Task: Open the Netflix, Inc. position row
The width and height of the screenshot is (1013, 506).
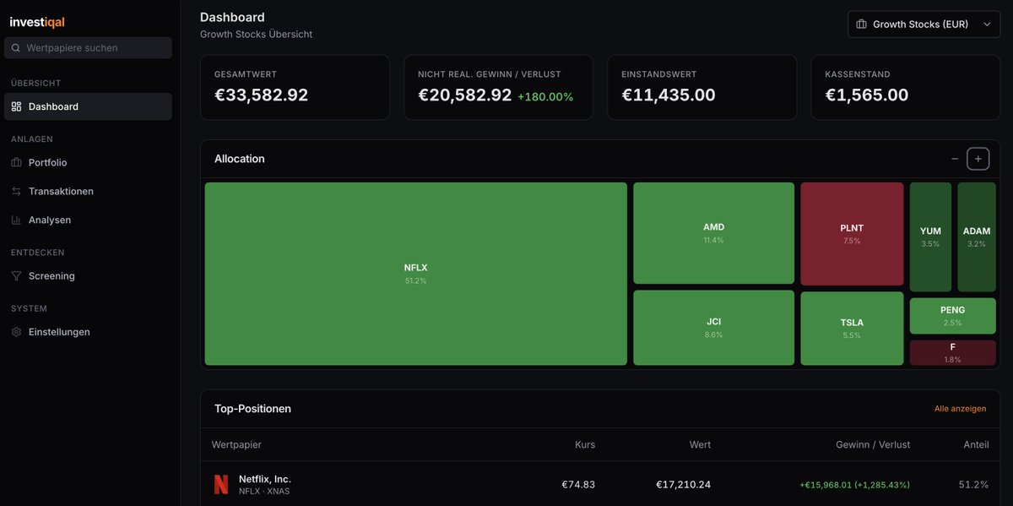Action: (600, 484)
